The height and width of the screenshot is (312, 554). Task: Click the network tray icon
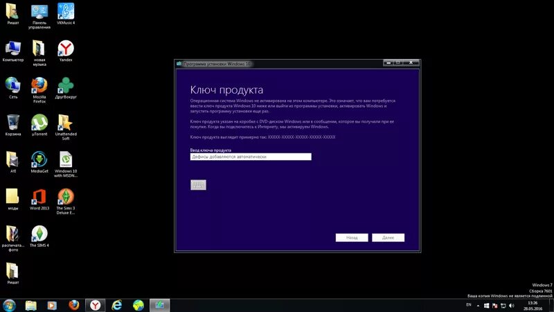coord(503,306)
